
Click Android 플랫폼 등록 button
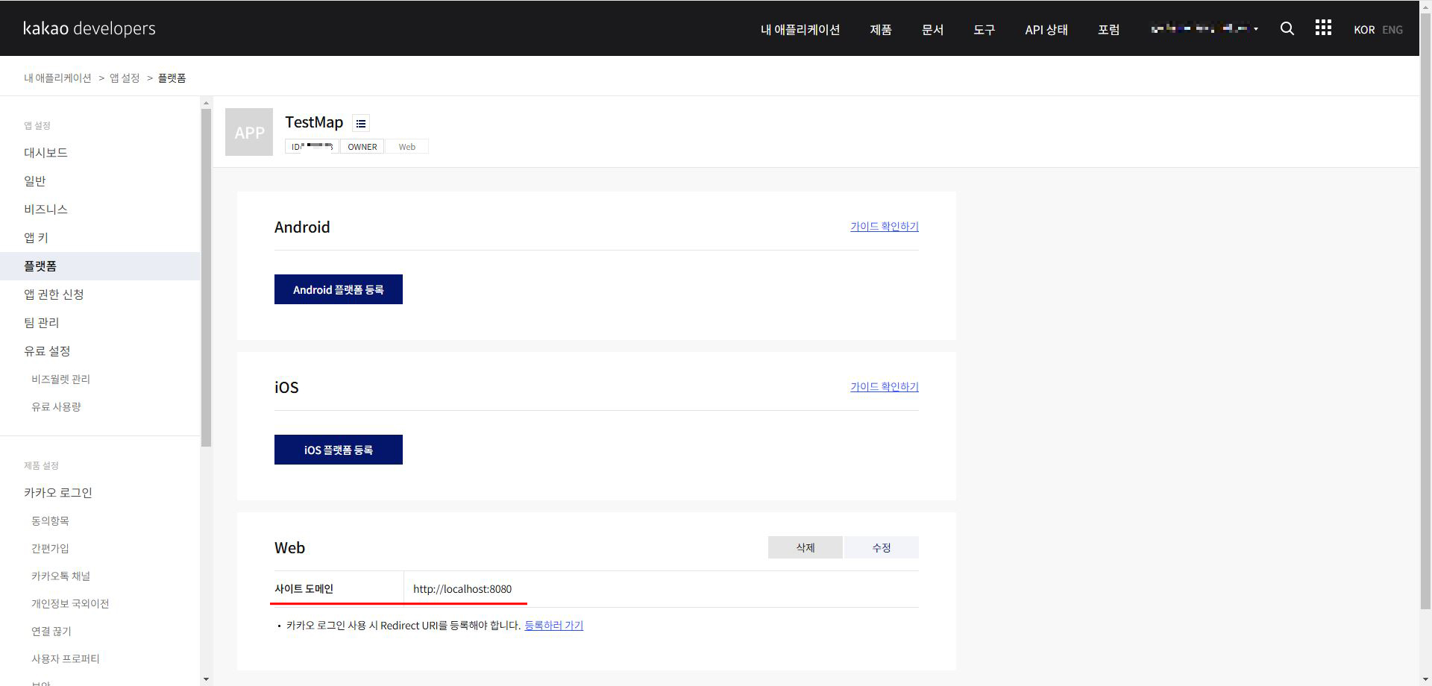click(339, 289)
